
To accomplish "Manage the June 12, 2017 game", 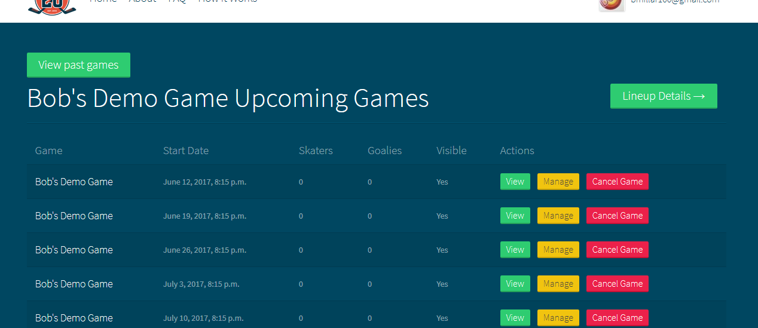I will tap(558, 182).
